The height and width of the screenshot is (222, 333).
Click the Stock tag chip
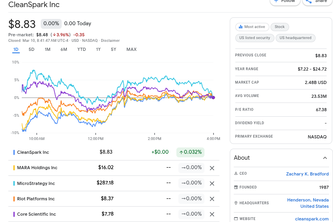coord(280,27)
